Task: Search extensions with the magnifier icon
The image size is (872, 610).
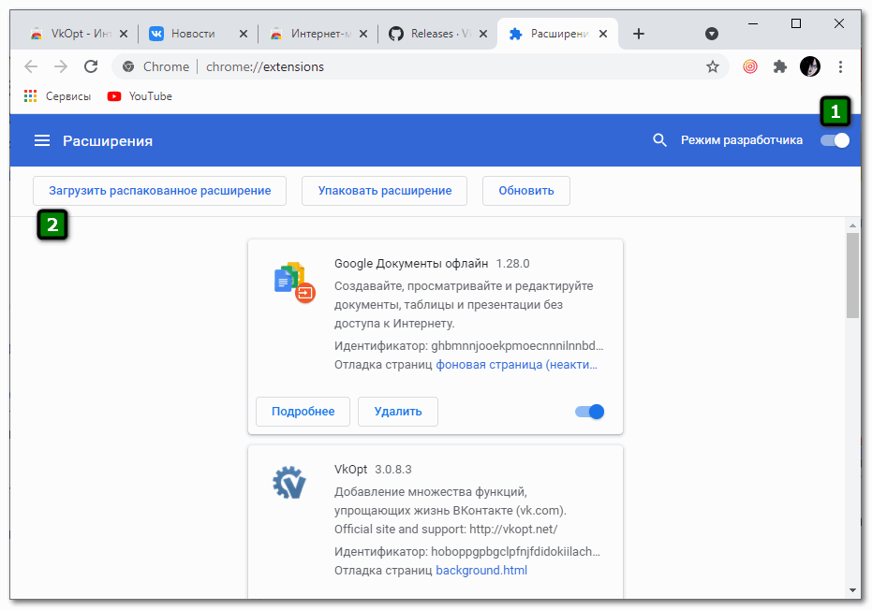Action: click(x=659, y=140)
